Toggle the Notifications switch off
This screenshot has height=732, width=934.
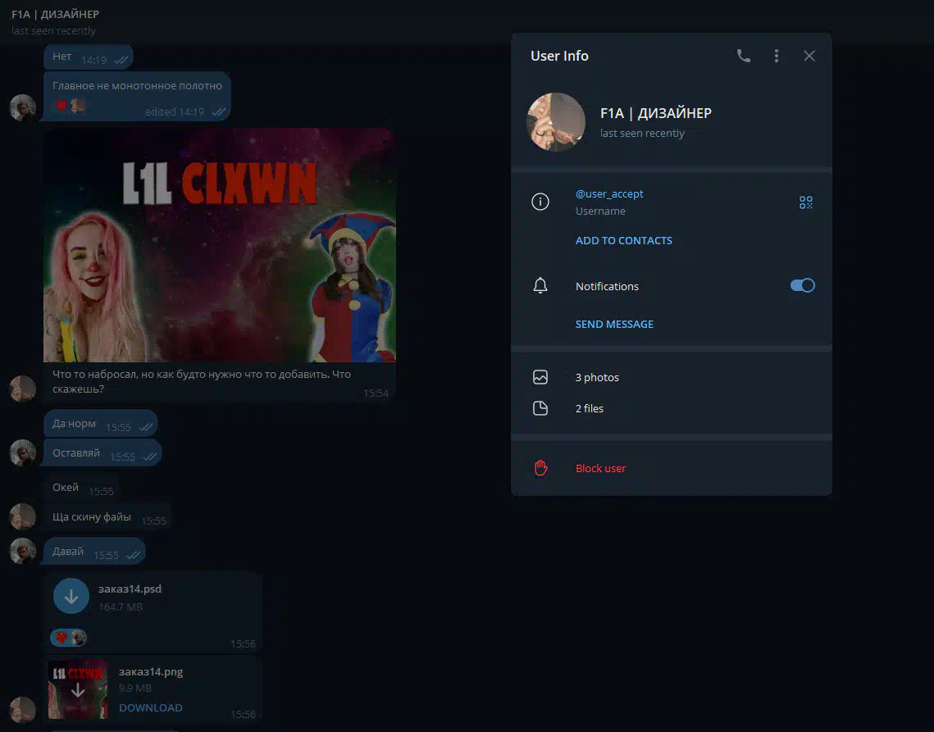(x=802, y=286)
